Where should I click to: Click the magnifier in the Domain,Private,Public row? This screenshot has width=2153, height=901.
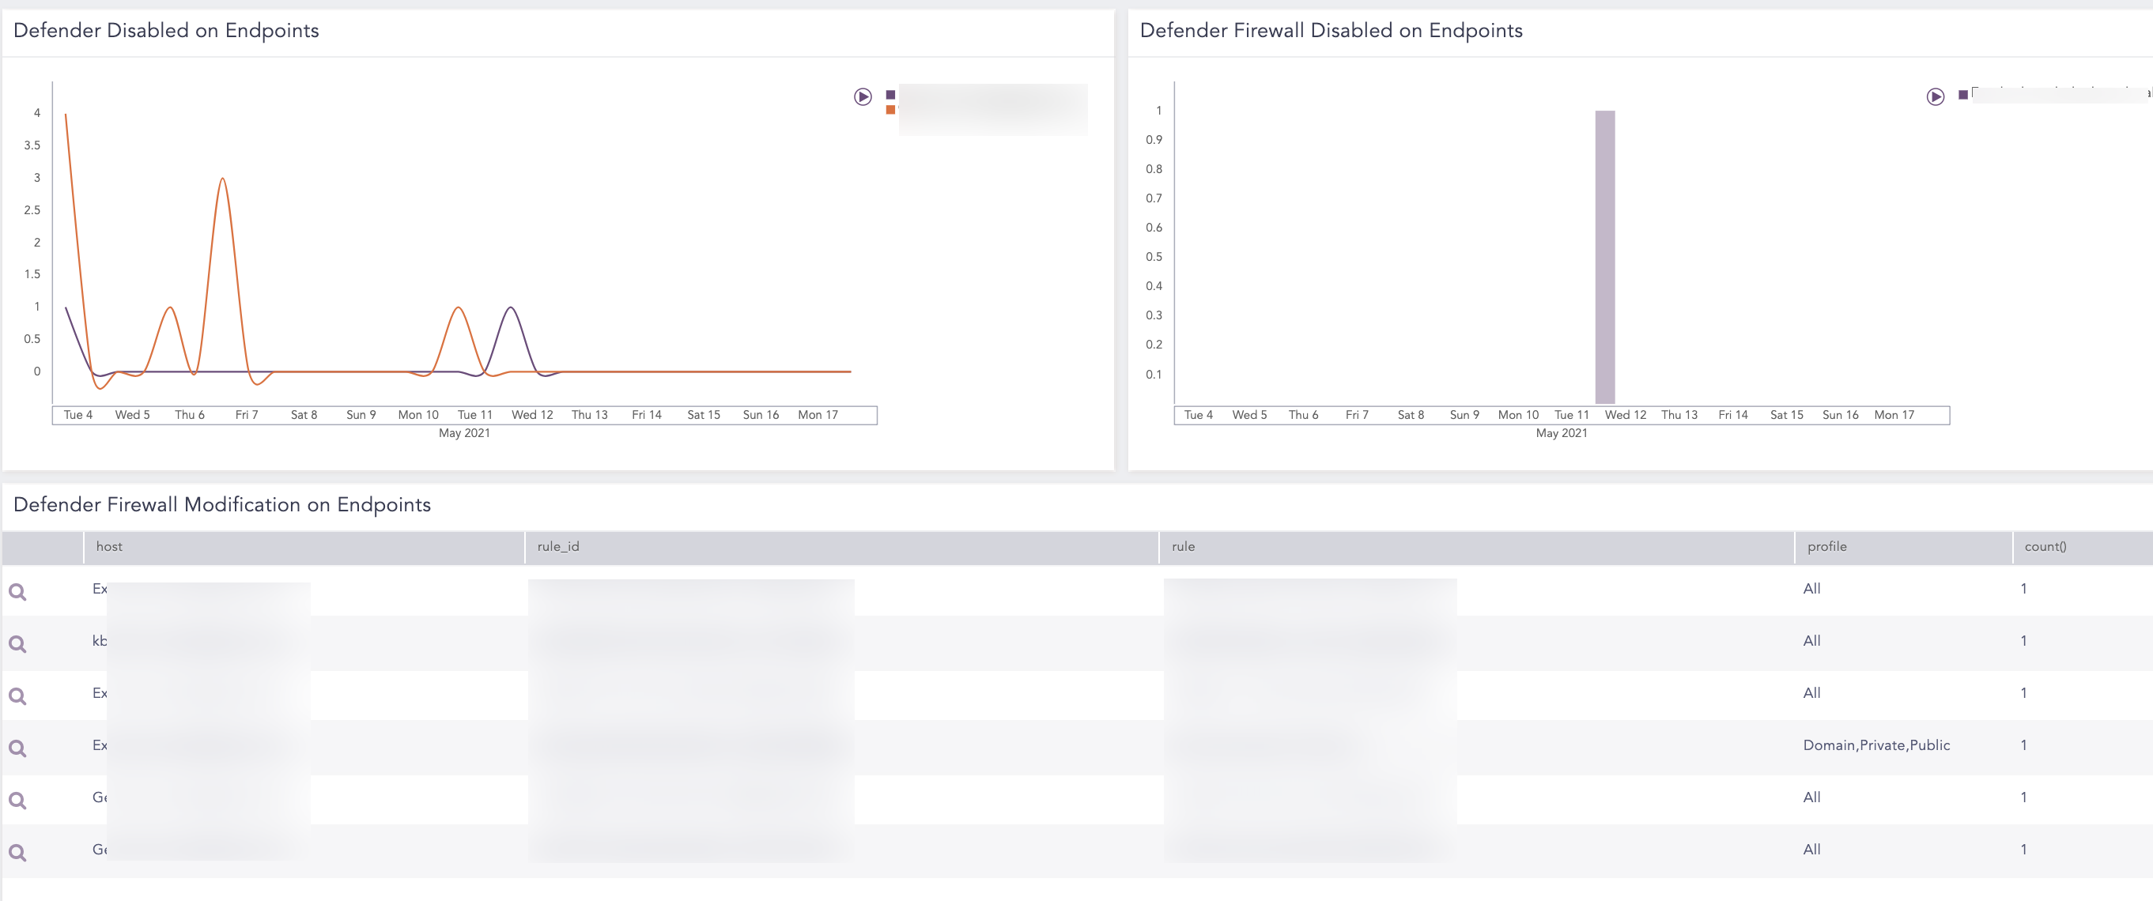point(17,748)
